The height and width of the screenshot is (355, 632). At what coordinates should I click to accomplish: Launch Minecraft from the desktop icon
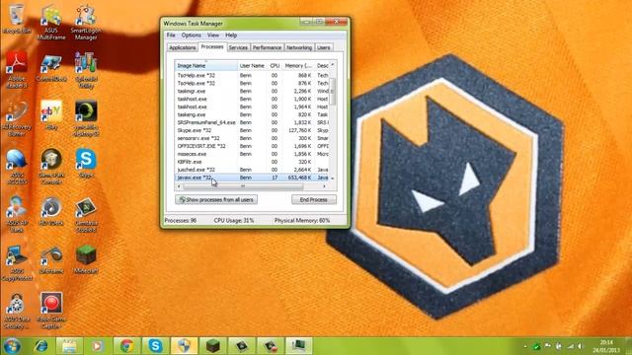(86, 260)
